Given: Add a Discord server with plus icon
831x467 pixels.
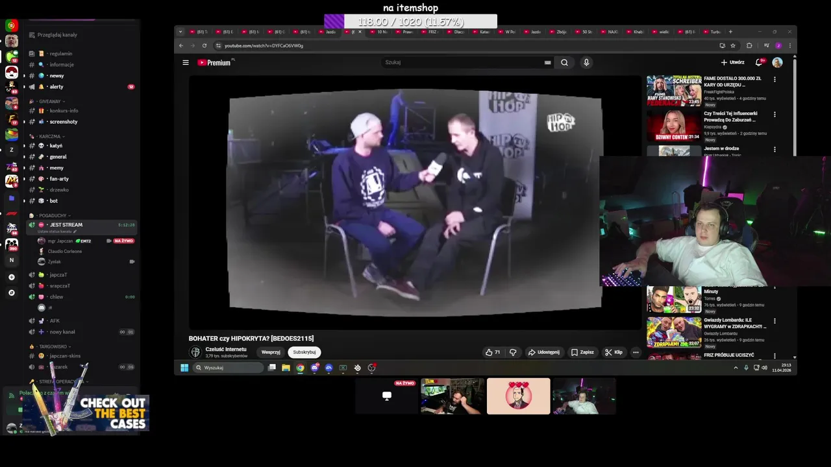Looking at the screenshot, I should (x=11, y=277).
